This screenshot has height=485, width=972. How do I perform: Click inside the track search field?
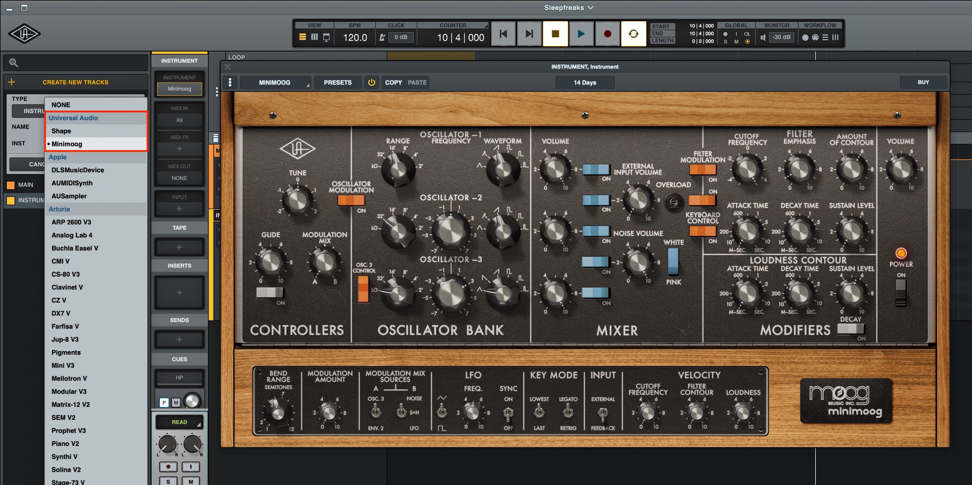[76, 63]
